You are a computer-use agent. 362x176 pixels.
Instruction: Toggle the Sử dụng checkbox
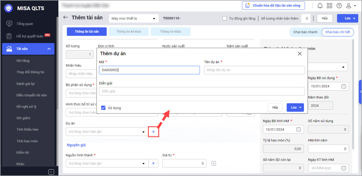click(103, 108)
